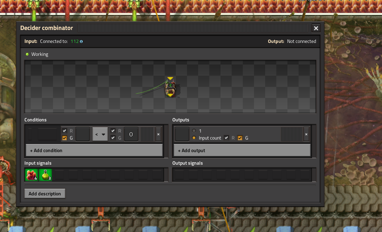Delete the condition row using its x button

click(x=158, y=134)
